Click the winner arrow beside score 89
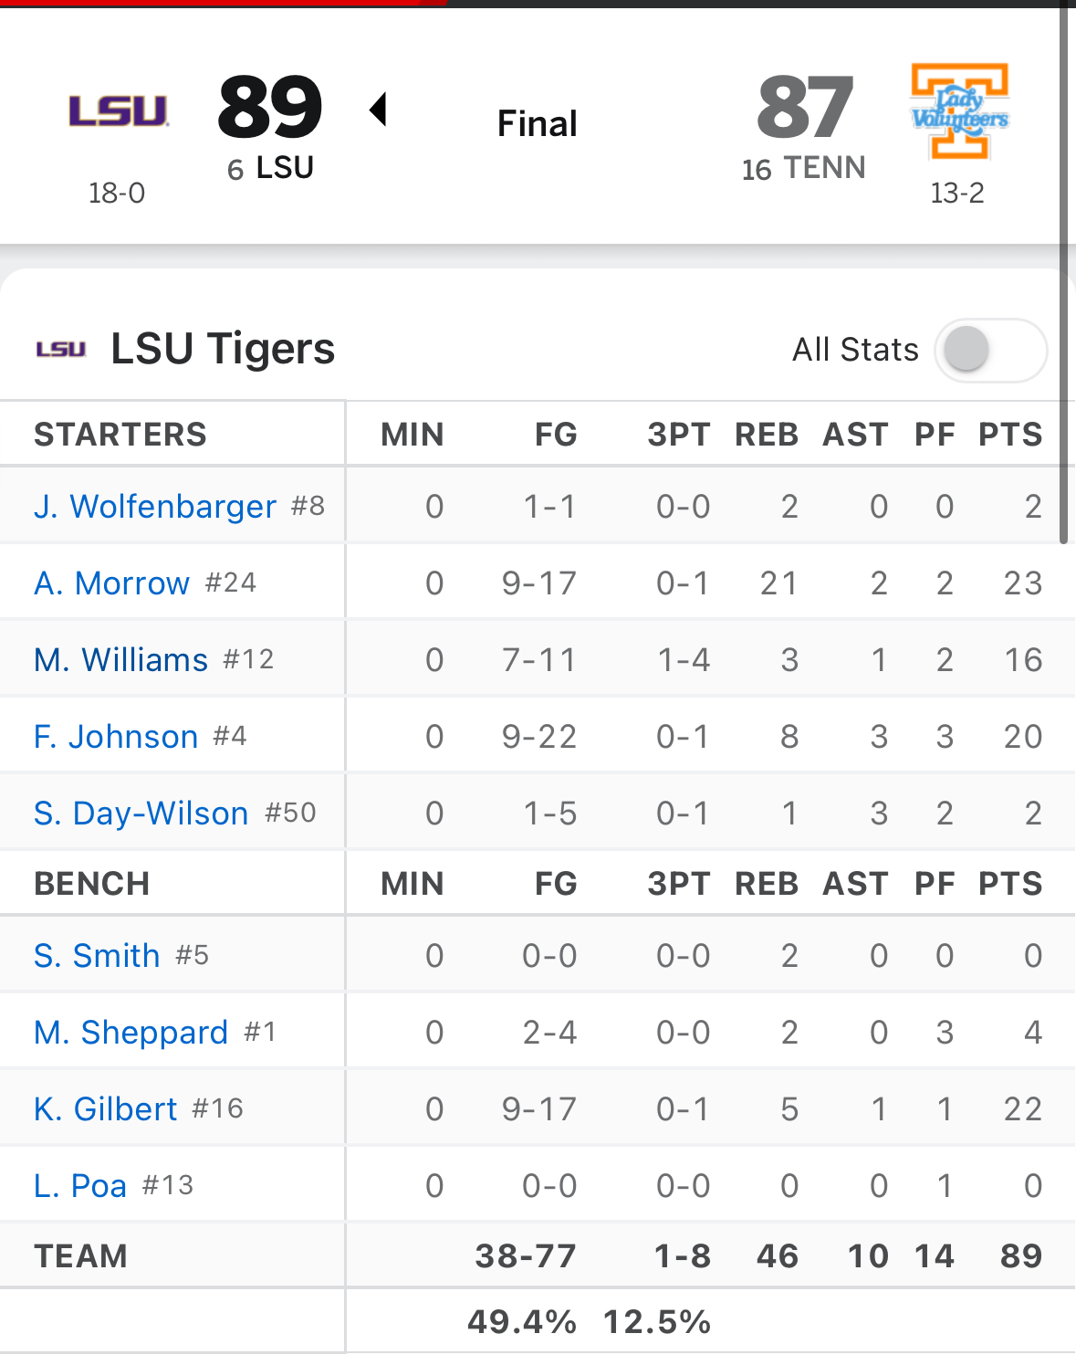Viewport: 1076px width, 1365px height. (x=378, y=110)
